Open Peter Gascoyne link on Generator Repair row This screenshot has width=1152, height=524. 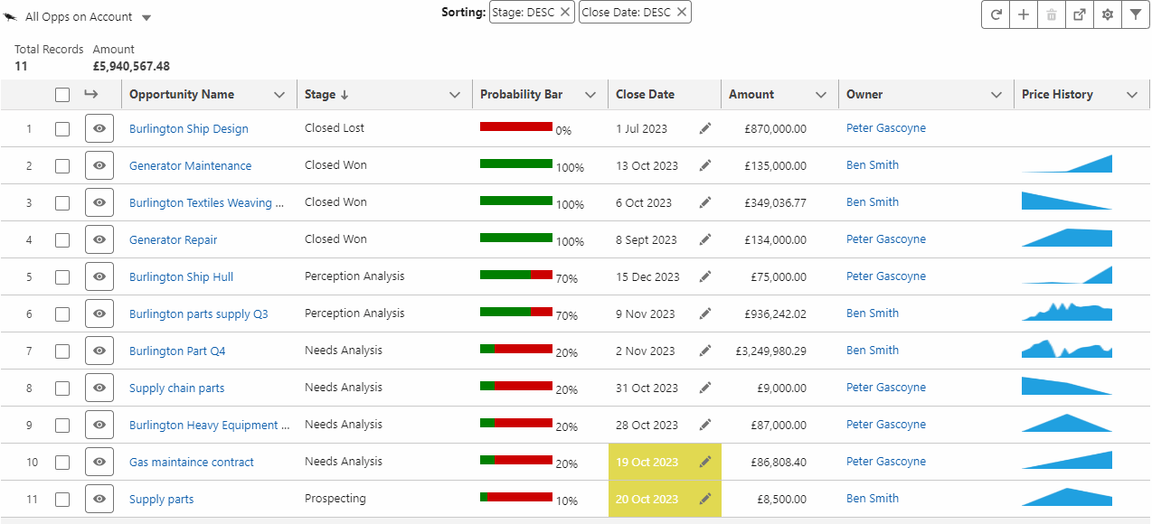coord(886,239)
